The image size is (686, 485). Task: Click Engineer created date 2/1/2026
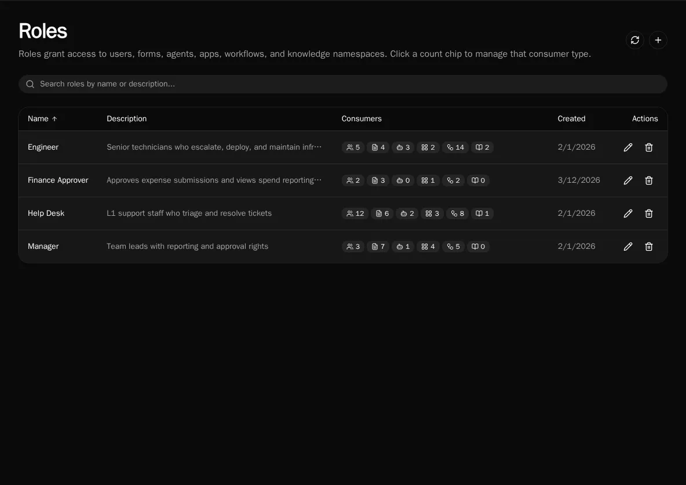point(576,147)
